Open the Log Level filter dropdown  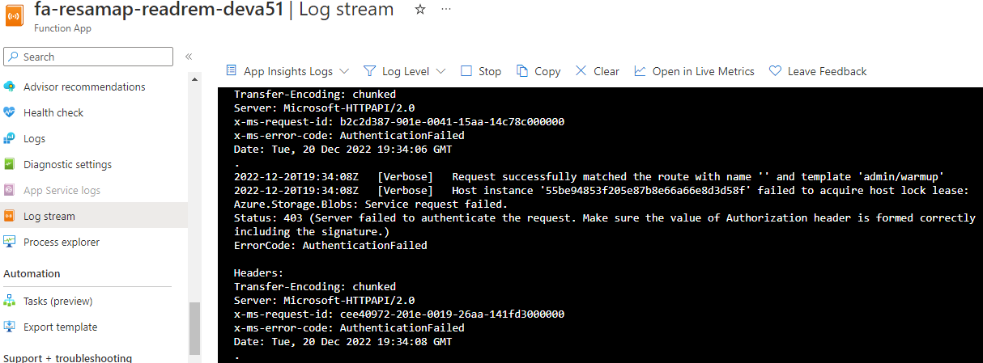[405, 71]
